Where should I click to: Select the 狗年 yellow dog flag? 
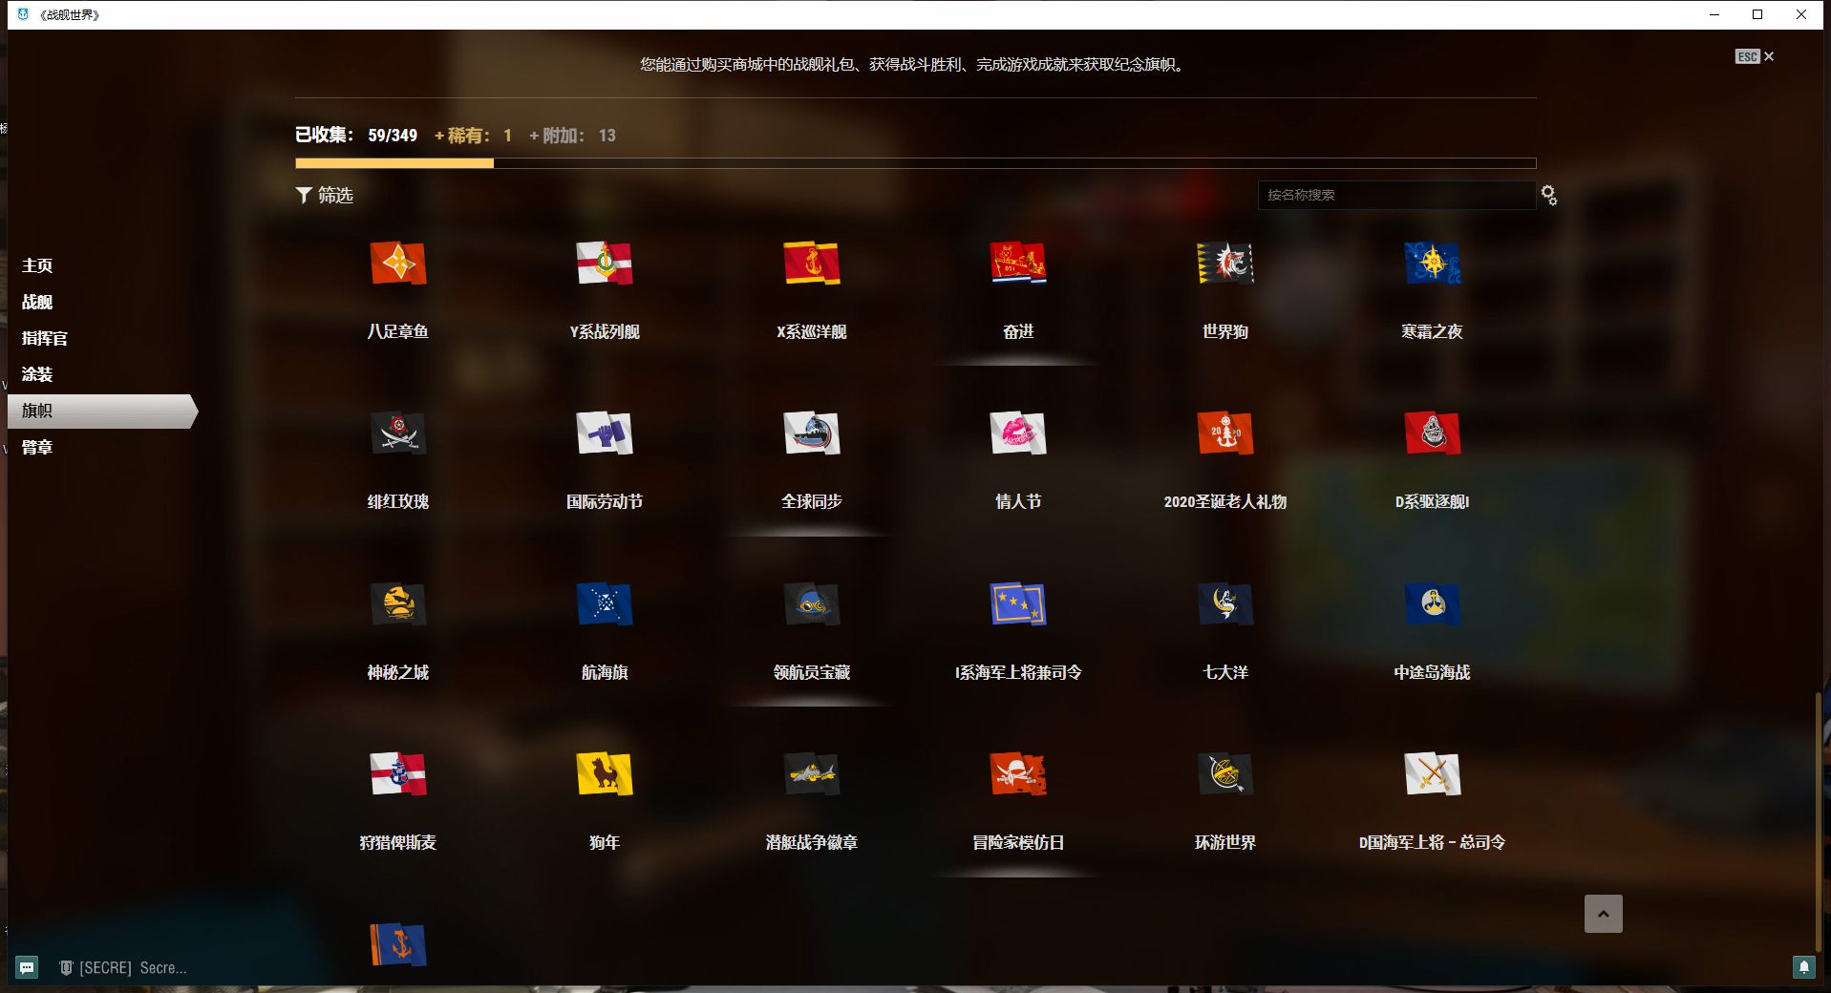[604, 774]
